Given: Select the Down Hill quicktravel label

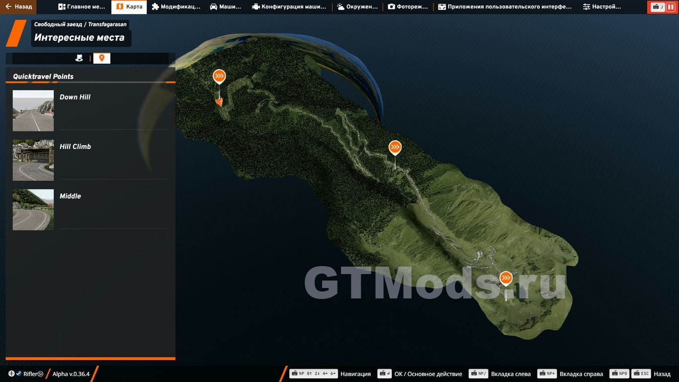Looking at the screenshot, I should (75, 97).
